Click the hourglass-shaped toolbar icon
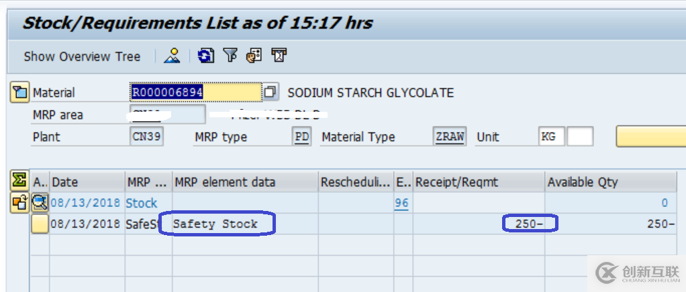Viewport: 686px width, 292px height. pos(279,56)
